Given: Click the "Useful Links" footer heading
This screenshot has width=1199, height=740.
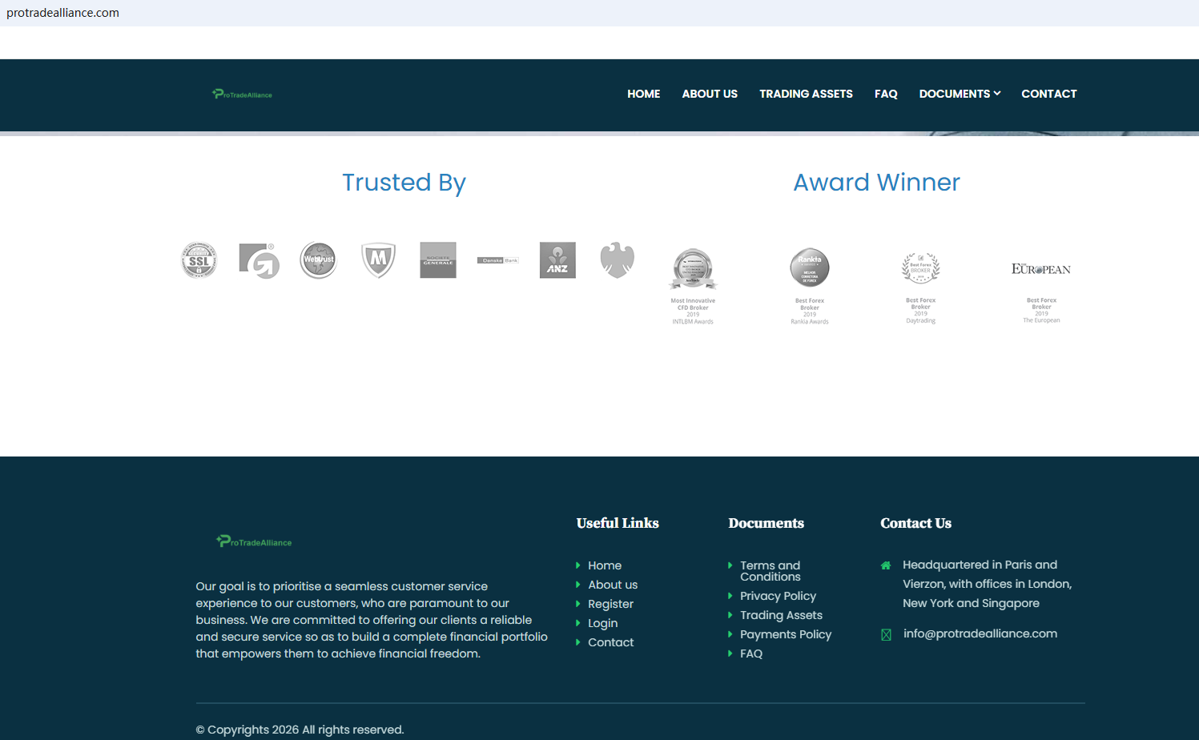Looking at the screenshot, I should tap(618, 523).
